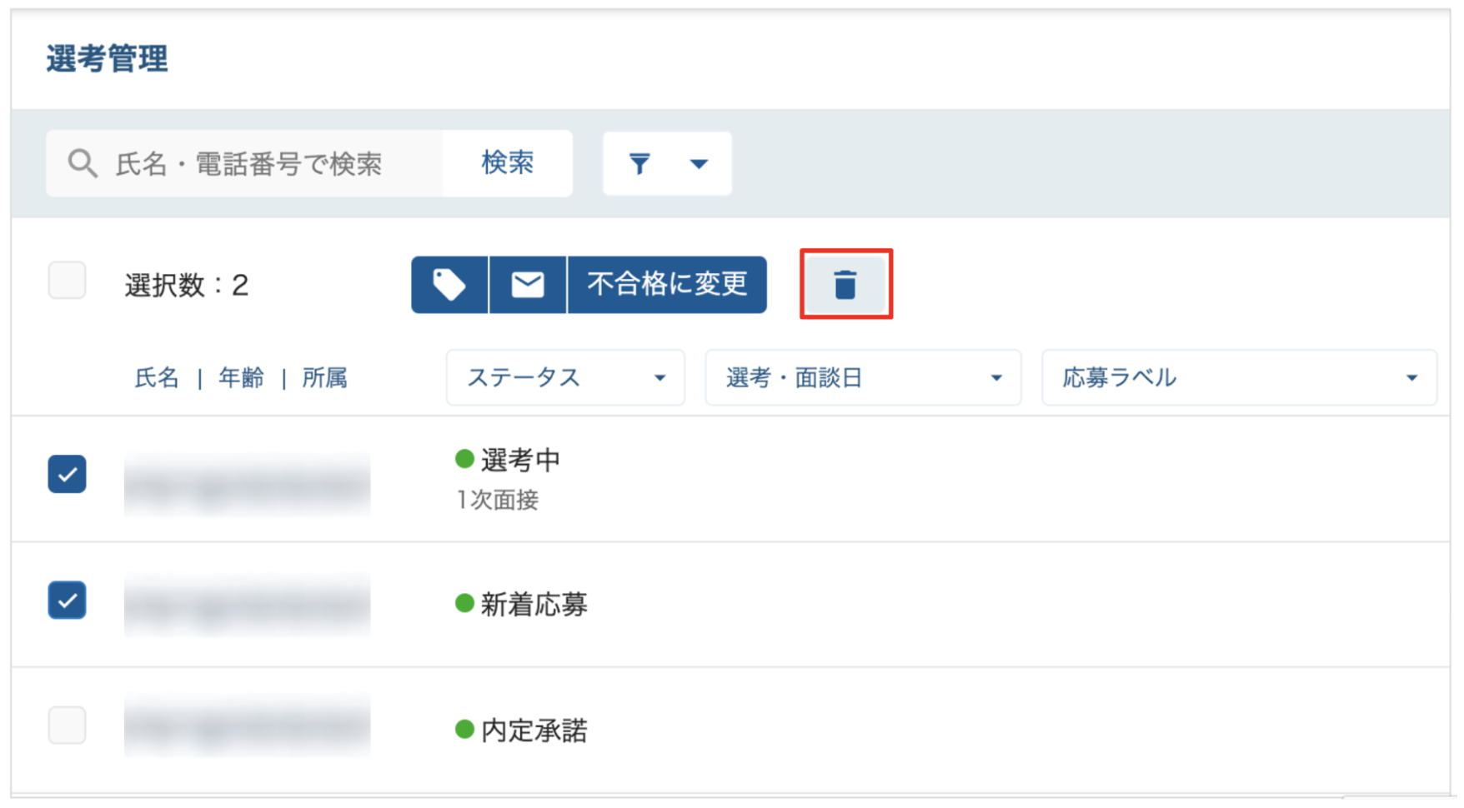Click the green status dot beside 選考中
The width and height of the screenshot is (1464, 808).
464,459
